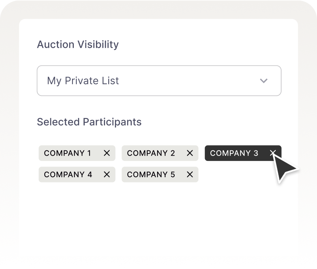The image size is (317, 269).
Task: Click the black mouse pointer arrow graphic
Action: 286,169
